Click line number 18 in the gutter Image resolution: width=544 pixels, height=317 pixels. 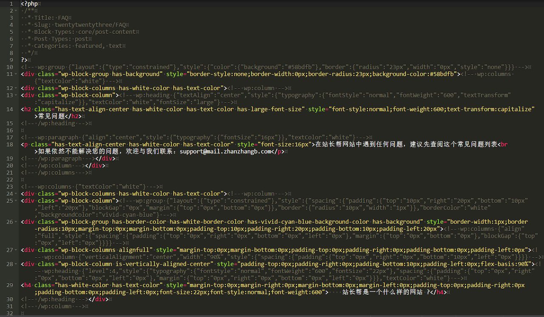9,144
